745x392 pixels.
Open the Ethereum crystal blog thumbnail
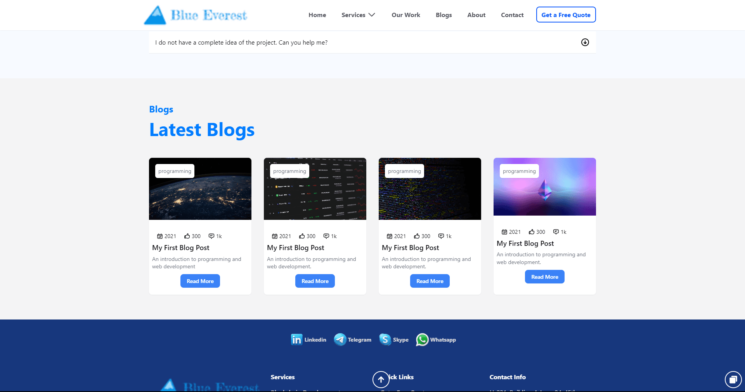[x=545, y=187]
